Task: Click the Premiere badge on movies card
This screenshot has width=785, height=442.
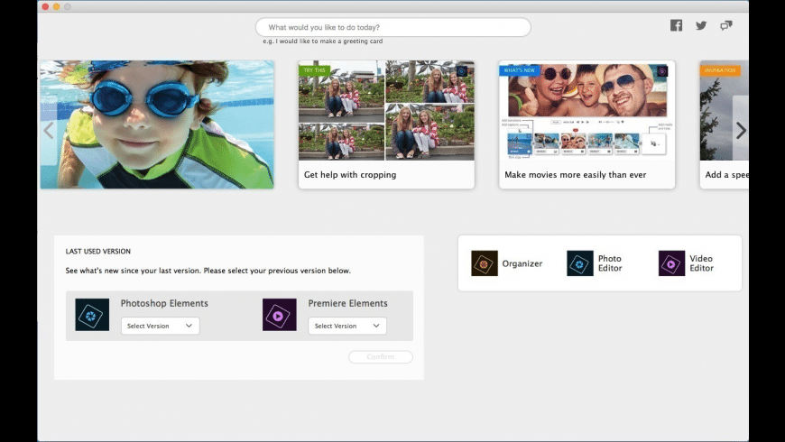Action: pos(662,71)
